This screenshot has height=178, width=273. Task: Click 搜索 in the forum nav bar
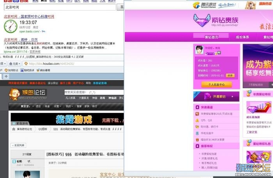point(79,106)
